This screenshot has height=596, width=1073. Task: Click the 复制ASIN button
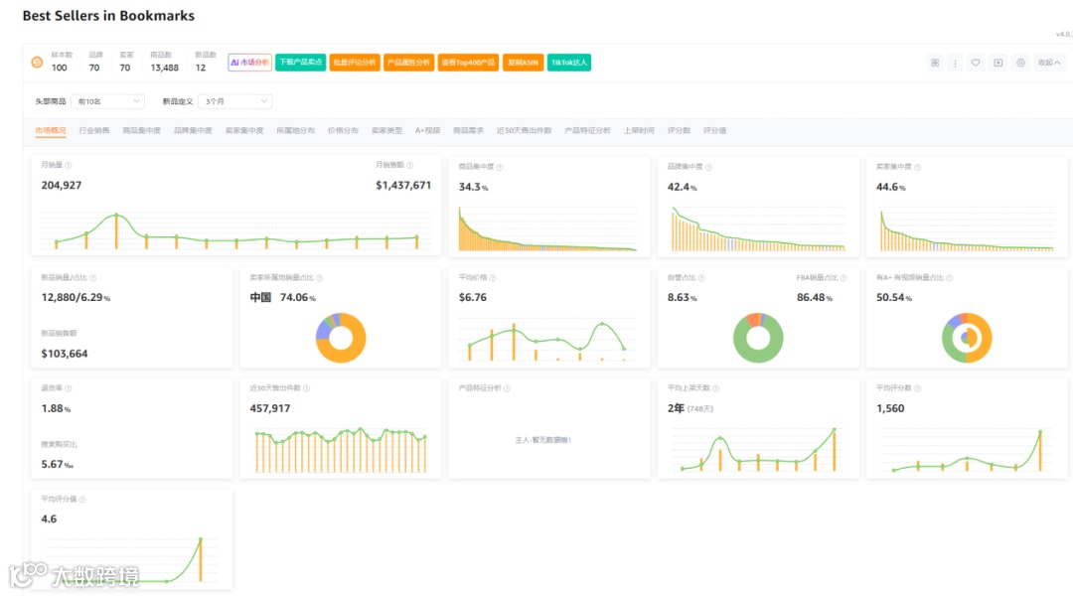[x=523, y=63]
